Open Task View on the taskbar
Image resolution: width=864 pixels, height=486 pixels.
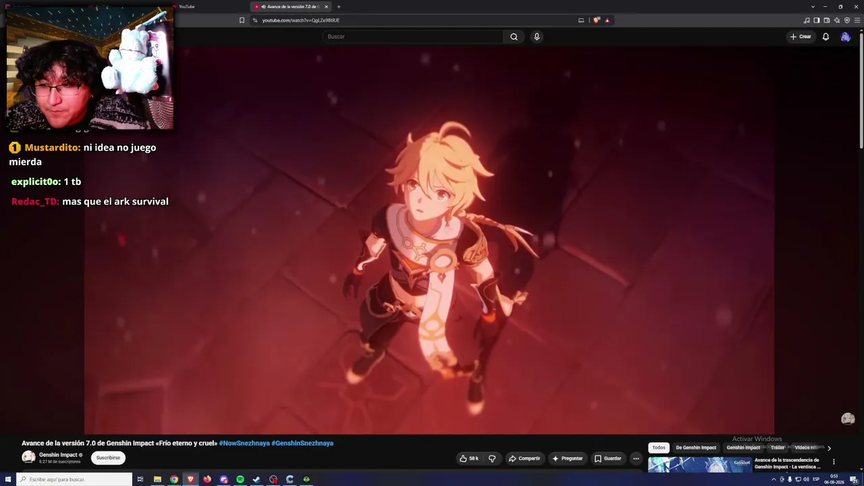(x=140, y=479)
